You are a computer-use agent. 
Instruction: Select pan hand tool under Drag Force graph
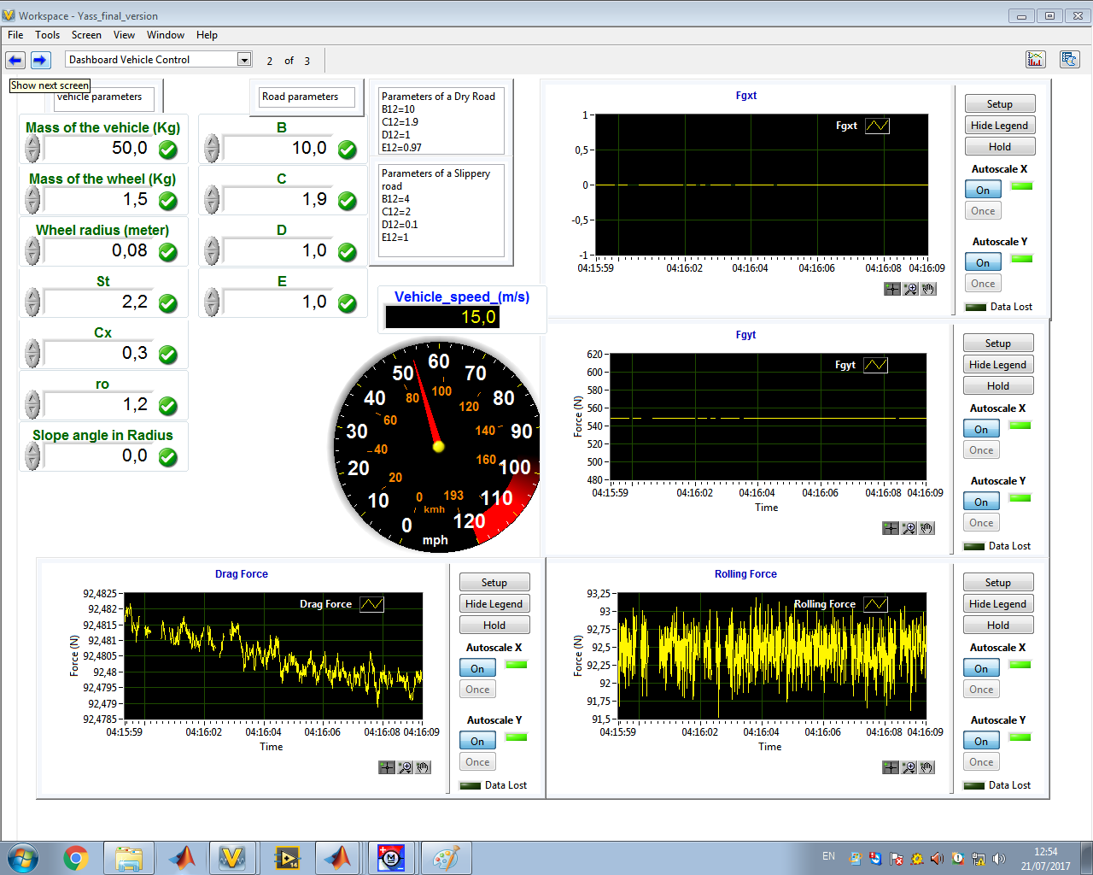(x=423, y=767)
